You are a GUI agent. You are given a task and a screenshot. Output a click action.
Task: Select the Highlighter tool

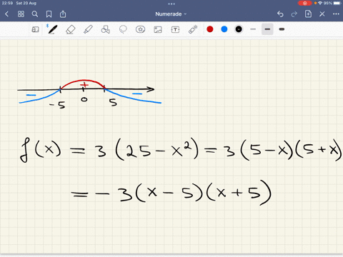(x=88, y=29)
